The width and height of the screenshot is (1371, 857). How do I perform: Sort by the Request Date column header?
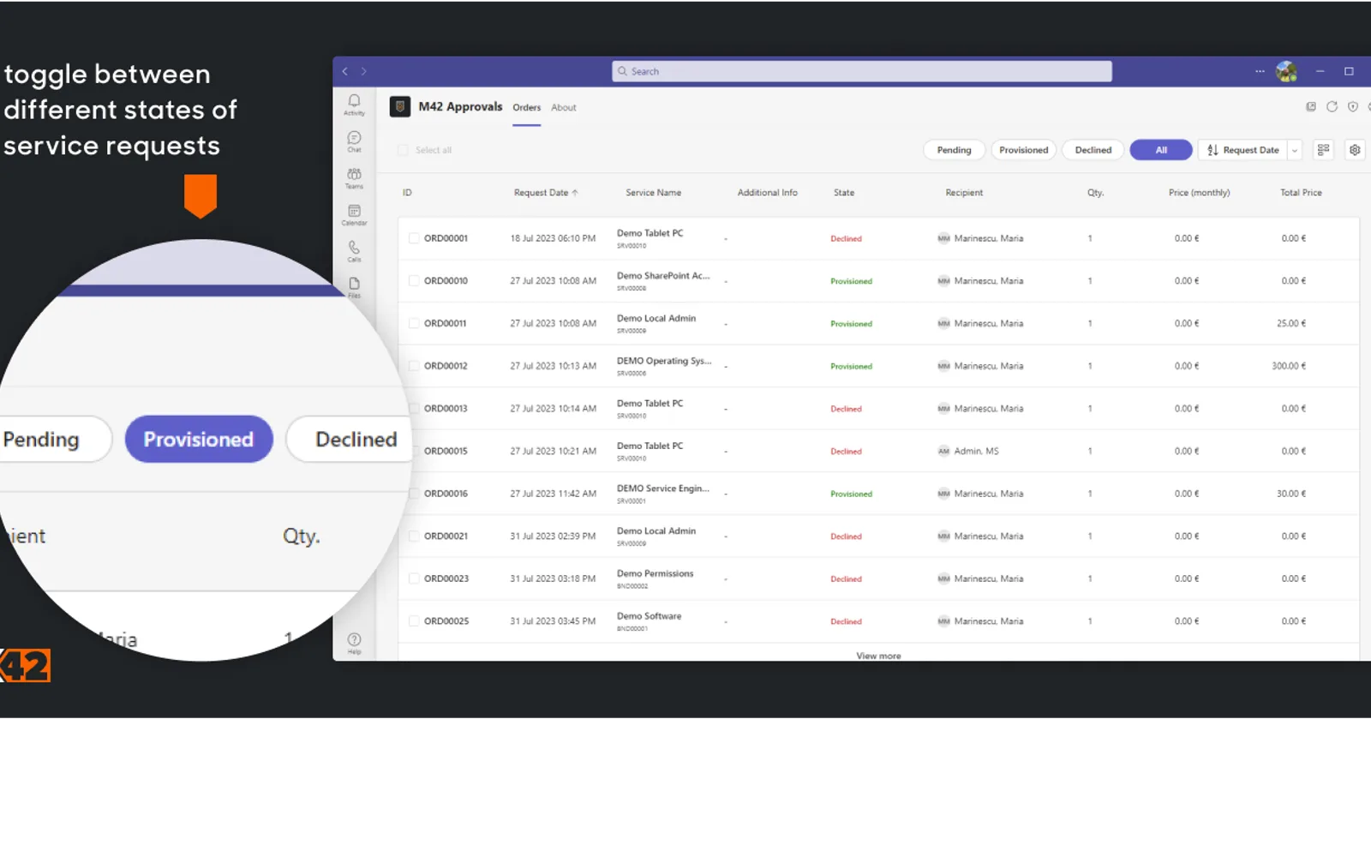point(546,193)
